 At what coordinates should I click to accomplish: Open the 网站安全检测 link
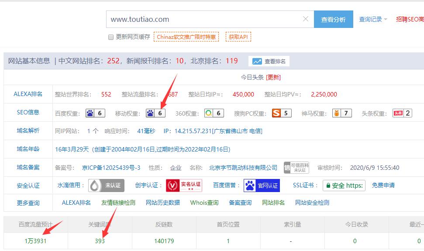tap(312, 203)
